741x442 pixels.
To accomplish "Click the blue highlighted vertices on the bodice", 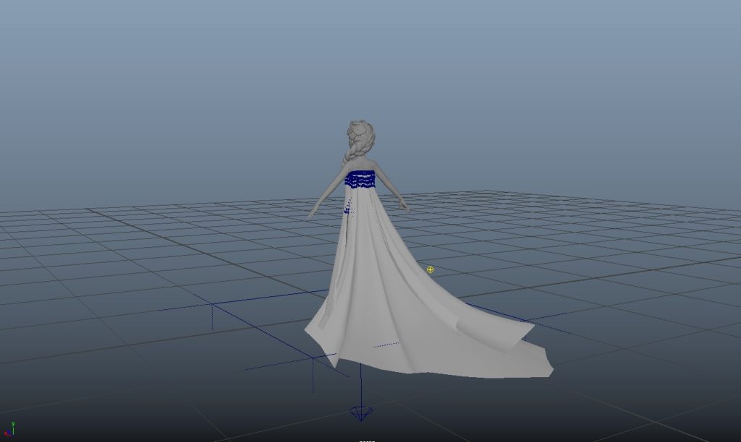I will pos(360,180).
